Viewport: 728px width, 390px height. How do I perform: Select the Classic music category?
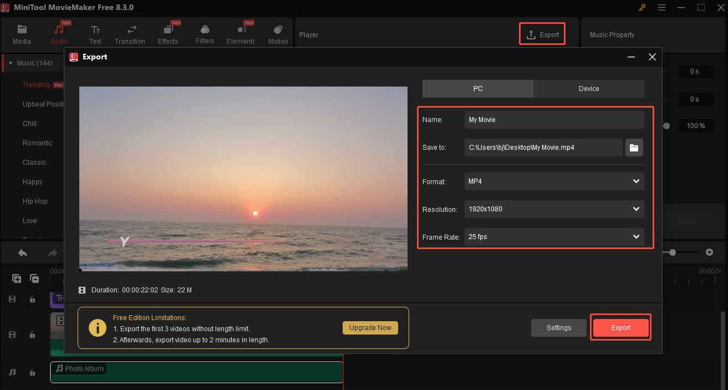coord(34,163)
